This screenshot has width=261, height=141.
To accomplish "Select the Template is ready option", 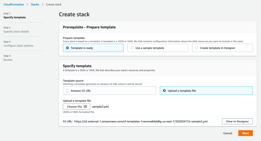I will click(x=68, y=48).
